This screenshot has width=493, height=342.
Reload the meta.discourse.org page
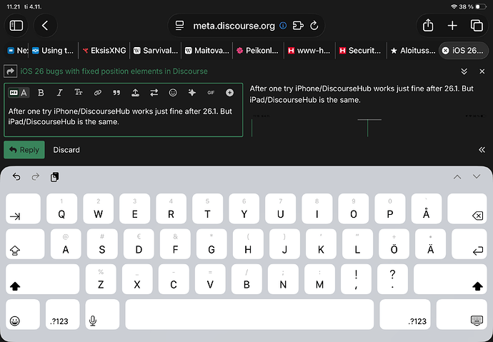tap(314, 26)
